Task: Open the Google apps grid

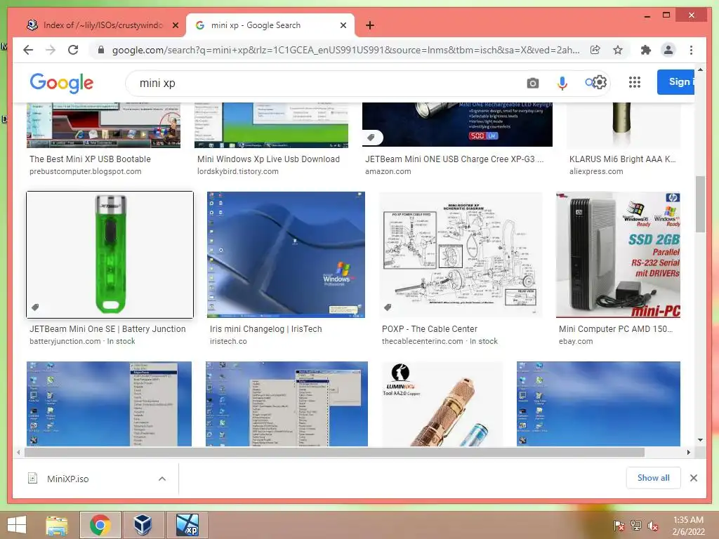Action: click(635, 83)
